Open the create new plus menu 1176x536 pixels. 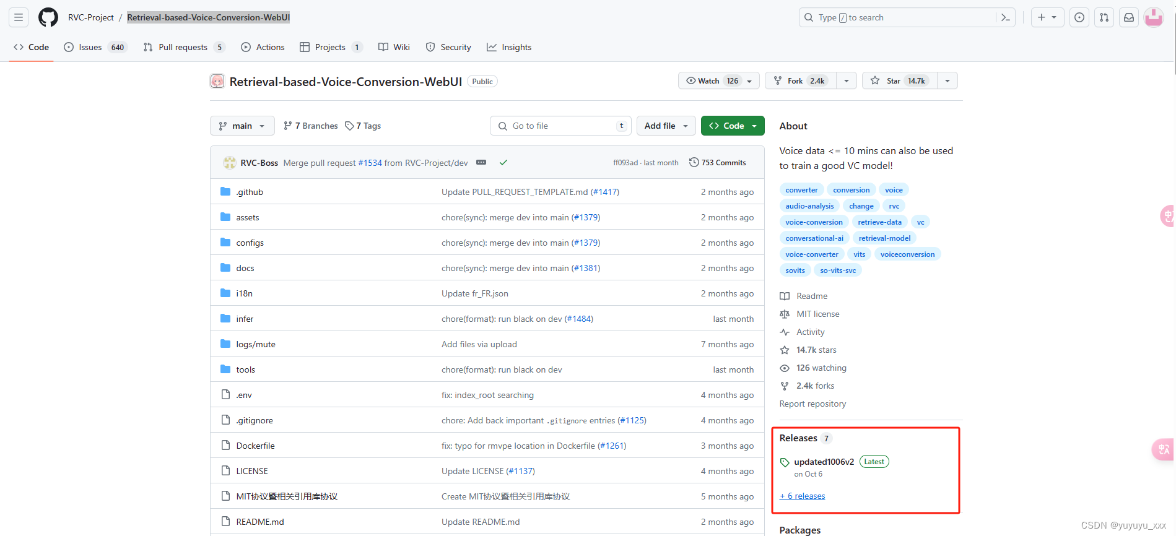(1047, 17)
